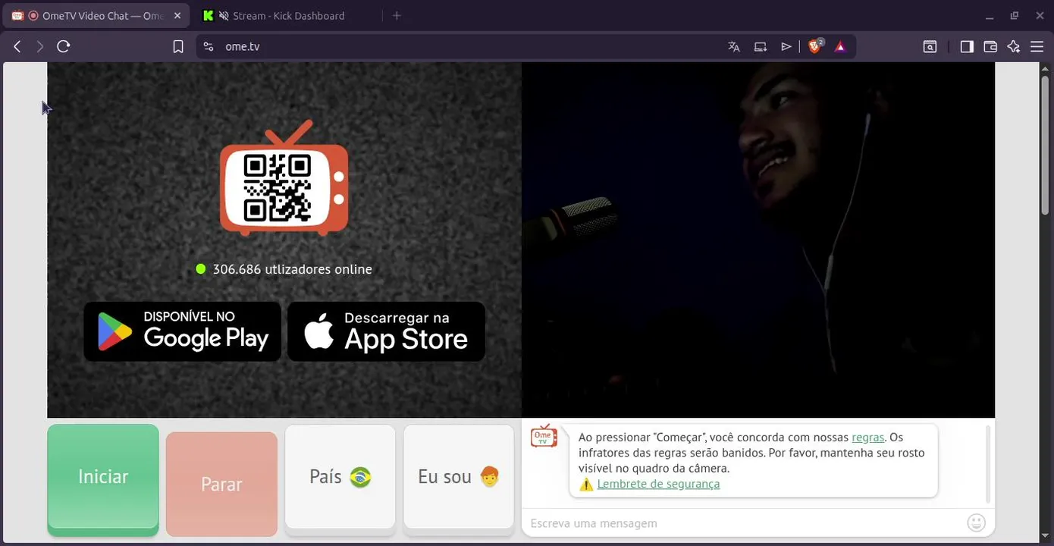Click the red Parar button
Screen dimensions: 1054x546
221,484
